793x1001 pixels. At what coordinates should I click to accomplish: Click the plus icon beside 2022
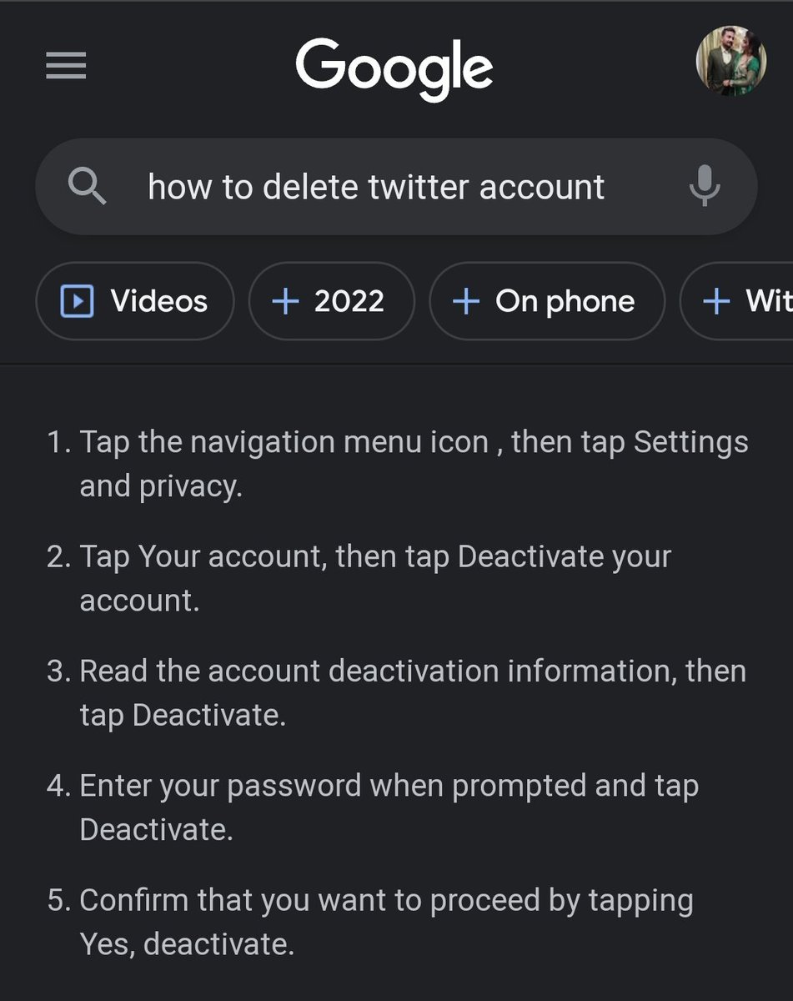[285, 302]
